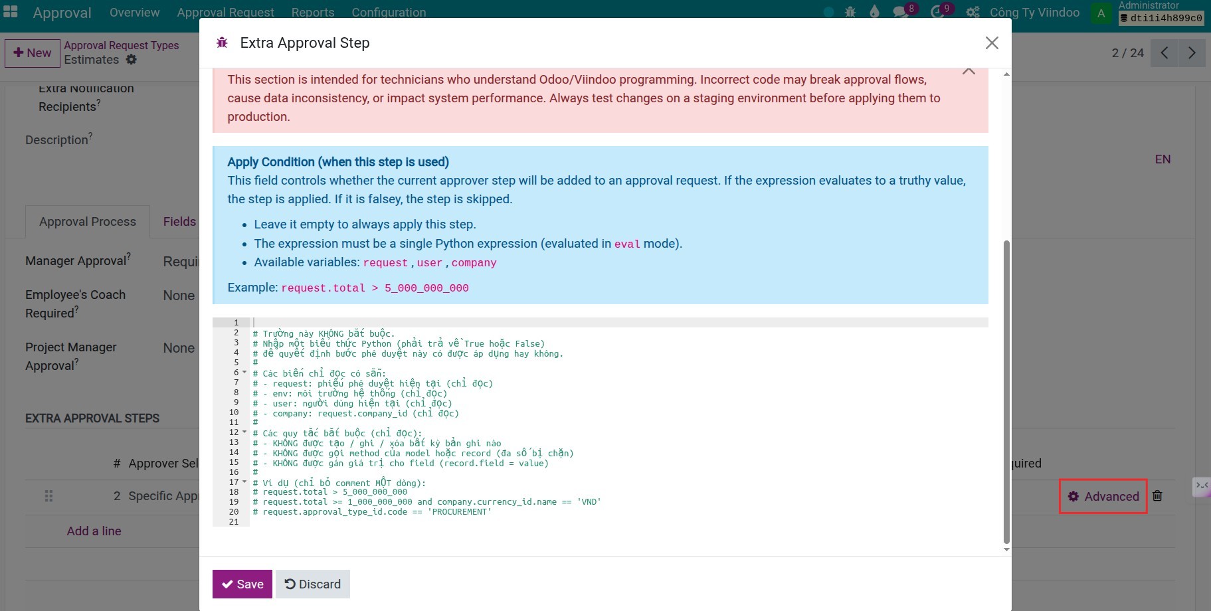Image resolution: width=1211 pixels, height=611 pixels.
Task: Open the debug bug icon in top bar
Action: click(x=850, y=12)
